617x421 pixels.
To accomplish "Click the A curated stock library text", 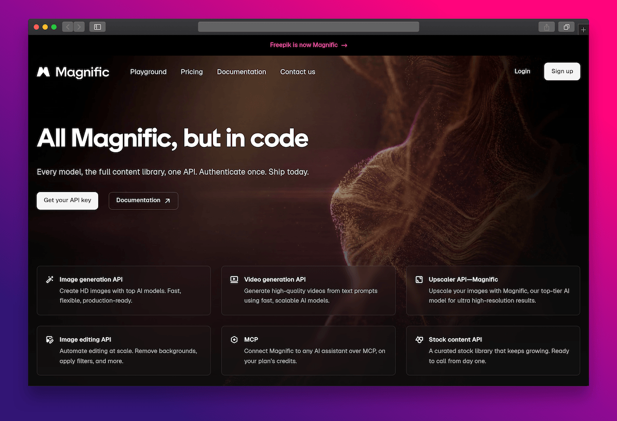I will pyautogui.click(x=499, y=356).
